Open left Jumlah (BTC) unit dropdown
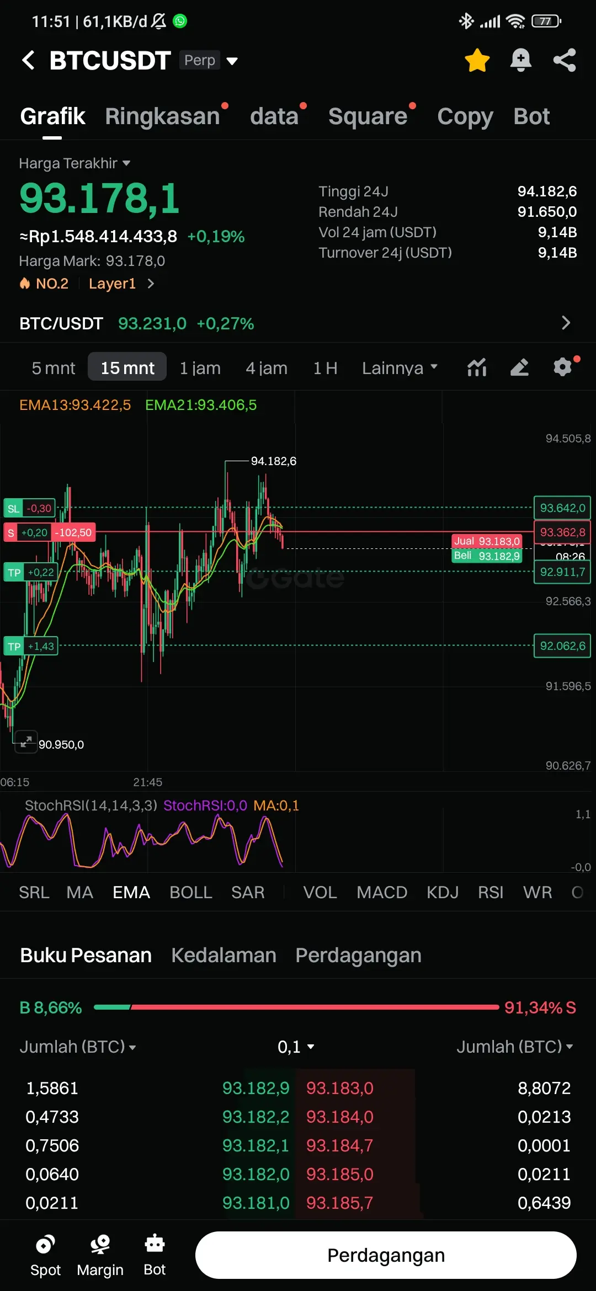Image resolution: width=596 pixels, height=1291 pixels. pyautogui.click(x=78, y=1047)
